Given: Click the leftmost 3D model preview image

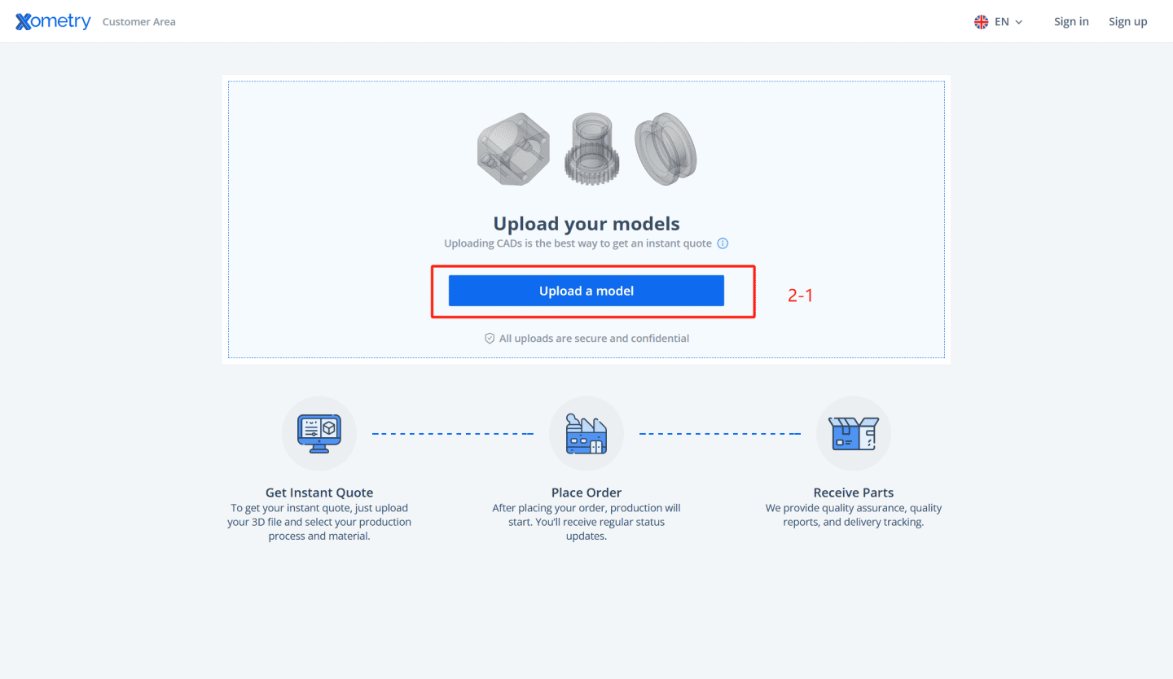Looking at the screenshot, I should 513,149.
